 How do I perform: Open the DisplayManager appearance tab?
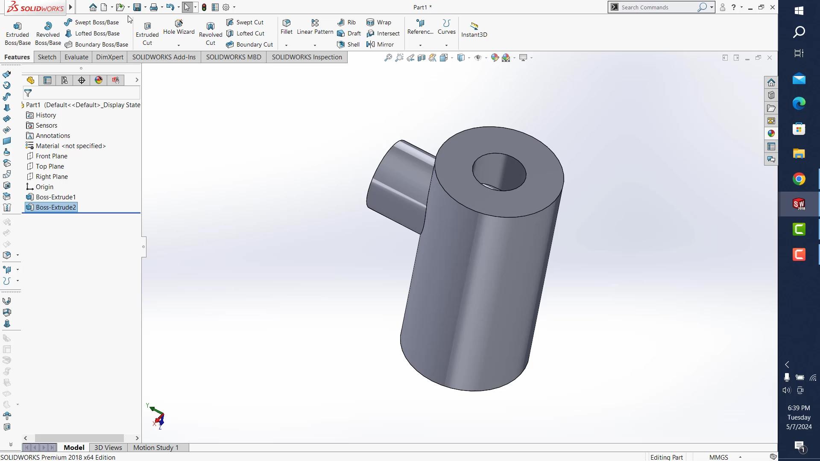point(98,80)
